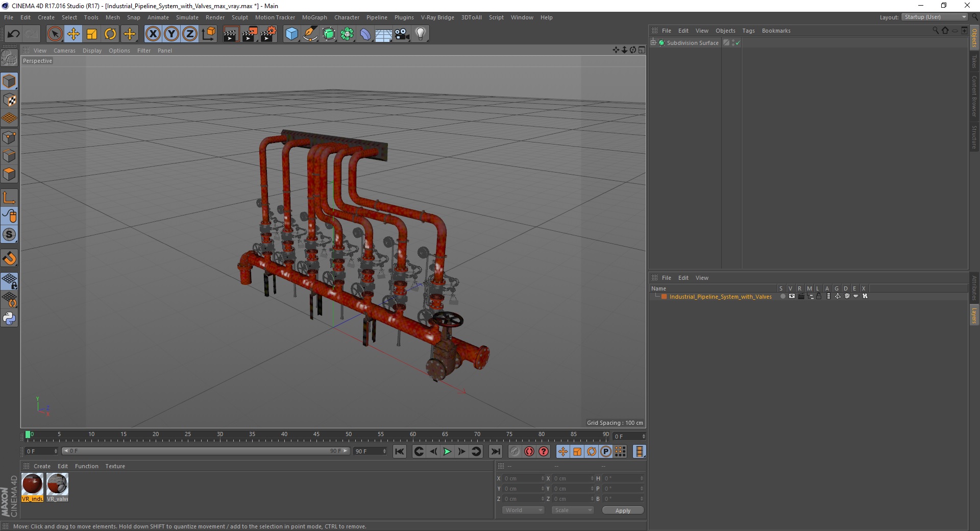Switch to Texture mode
The height and width of the screenshot is (531, 980).
(x=9, y=100)
